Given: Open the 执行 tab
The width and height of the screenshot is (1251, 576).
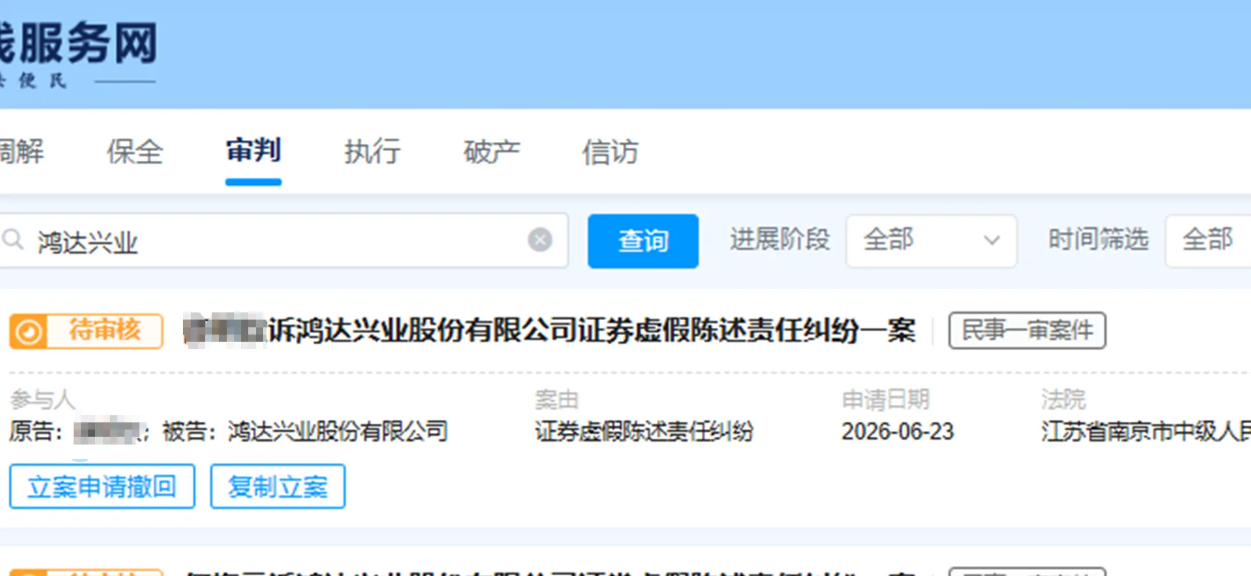Looking at the screenshot, I should [x=372, y=152].
